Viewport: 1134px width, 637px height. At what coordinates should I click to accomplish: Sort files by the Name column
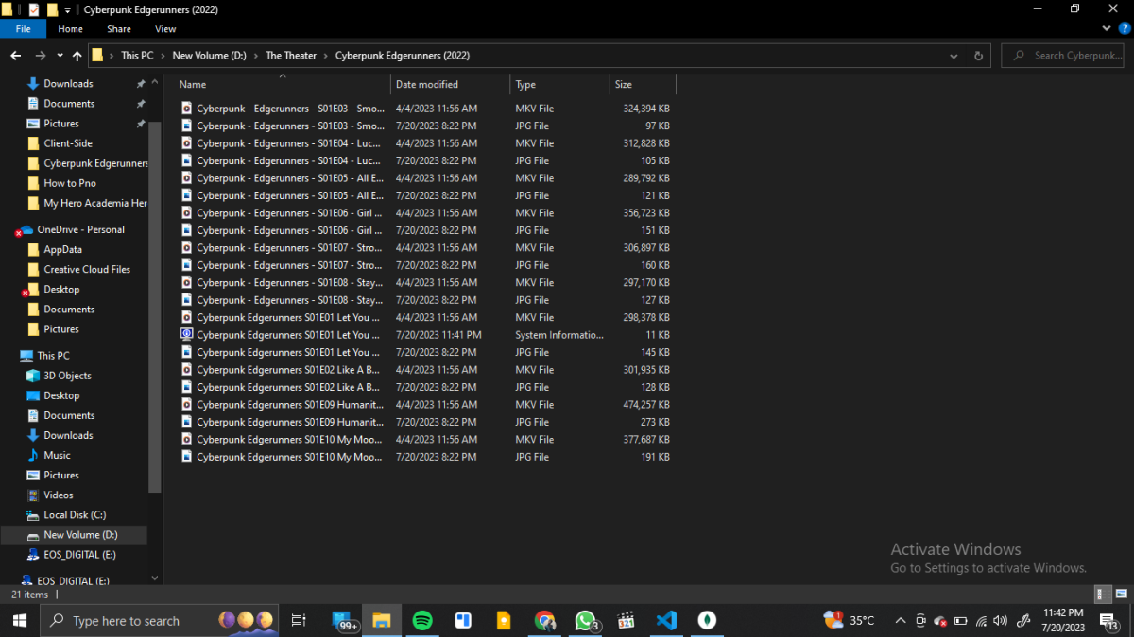(193, 85)
